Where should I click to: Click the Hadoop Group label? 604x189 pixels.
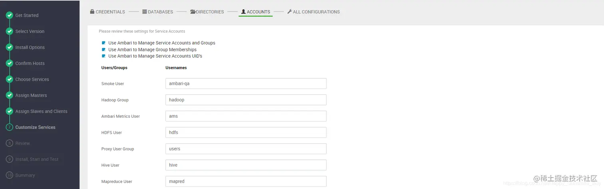115,100
